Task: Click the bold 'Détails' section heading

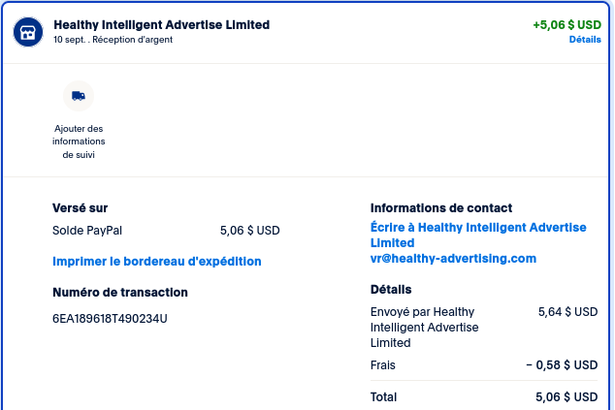Action: 391,290
